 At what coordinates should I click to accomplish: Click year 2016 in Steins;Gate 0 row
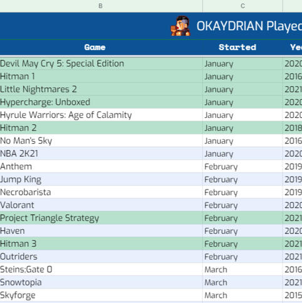[293, 270]
